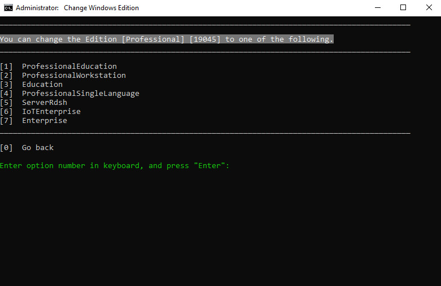Screen dimensions: 441x286
Task: Click the [3] option number
Action: (6, 85)
